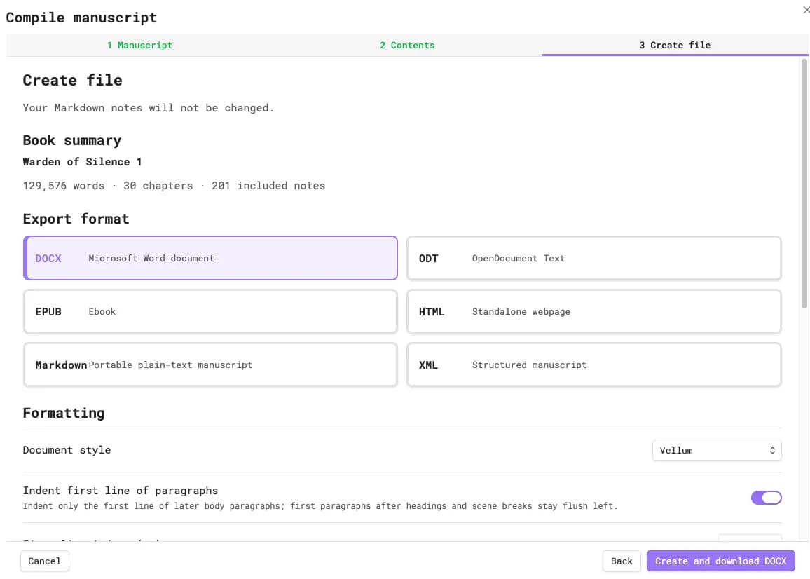Toggle Indent first line of paragraphs switch

tap(766, 497)
